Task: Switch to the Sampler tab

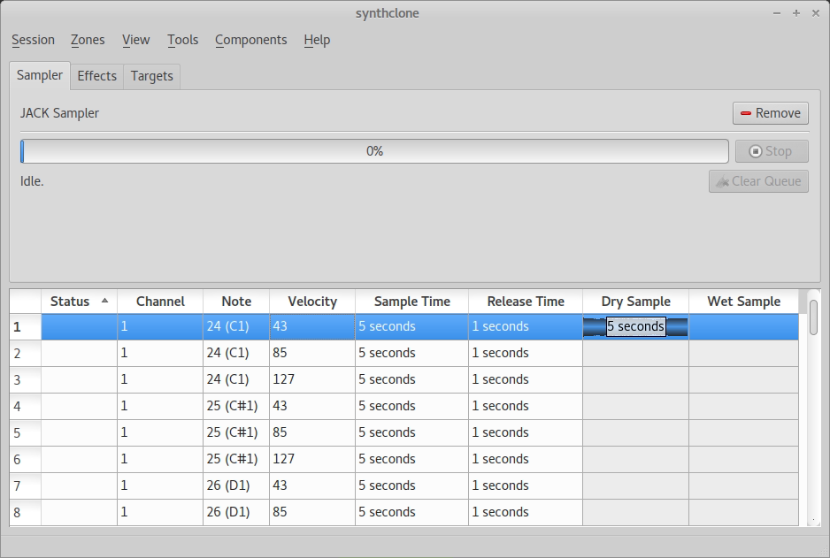Action: [40, 76]
